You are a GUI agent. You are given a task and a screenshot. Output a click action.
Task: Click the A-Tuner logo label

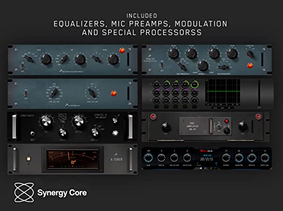[117, 158]
